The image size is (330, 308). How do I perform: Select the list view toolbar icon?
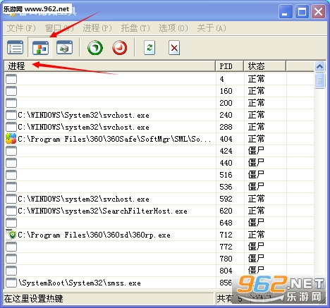pos(16,48)
